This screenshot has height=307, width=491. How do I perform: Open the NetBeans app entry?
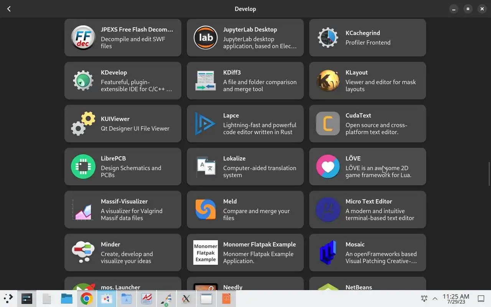pyautogui.click(x=367, y=284)
